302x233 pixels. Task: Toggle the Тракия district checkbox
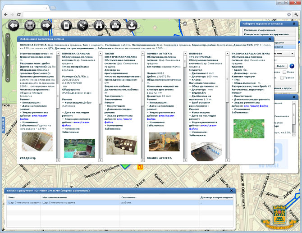[282, 78]
